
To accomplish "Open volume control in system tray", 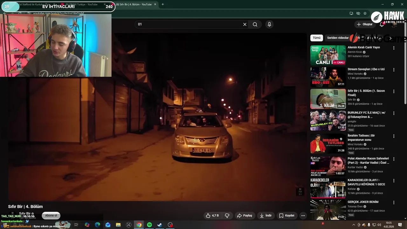I will (x=379, y=225).
